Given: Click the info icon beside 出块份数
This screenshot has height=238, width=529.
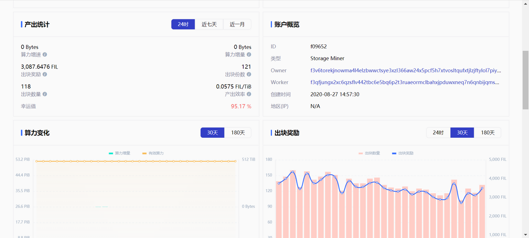Looking at the screenshot, I should 249,74.
